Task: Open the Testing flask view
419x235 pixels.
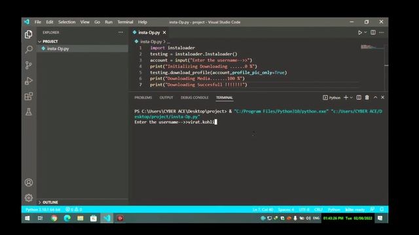Action: (29, 112)
